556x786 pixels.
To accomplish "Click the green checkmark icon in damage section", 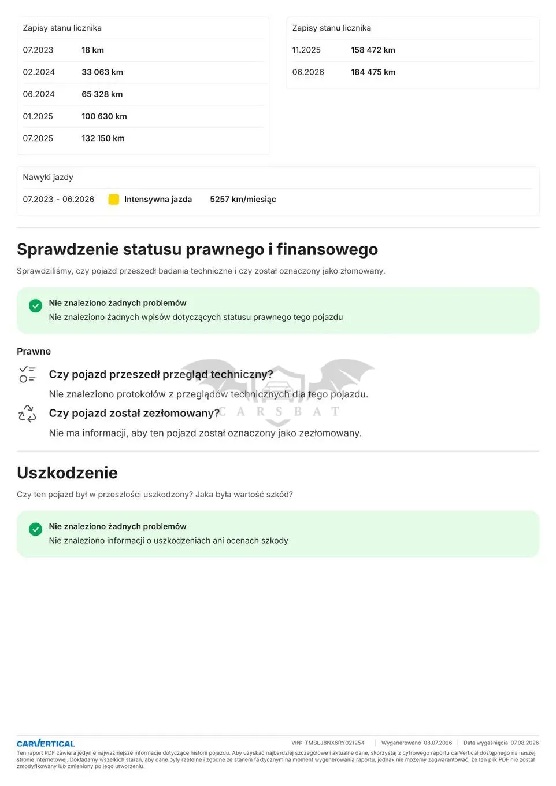I will click(x=35, y=529).
